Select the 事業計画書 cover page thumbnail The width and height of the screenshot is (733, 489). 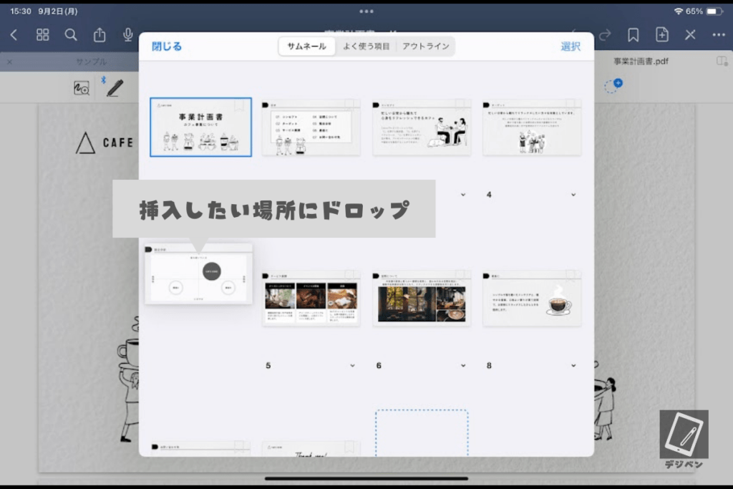click(200, 127)
